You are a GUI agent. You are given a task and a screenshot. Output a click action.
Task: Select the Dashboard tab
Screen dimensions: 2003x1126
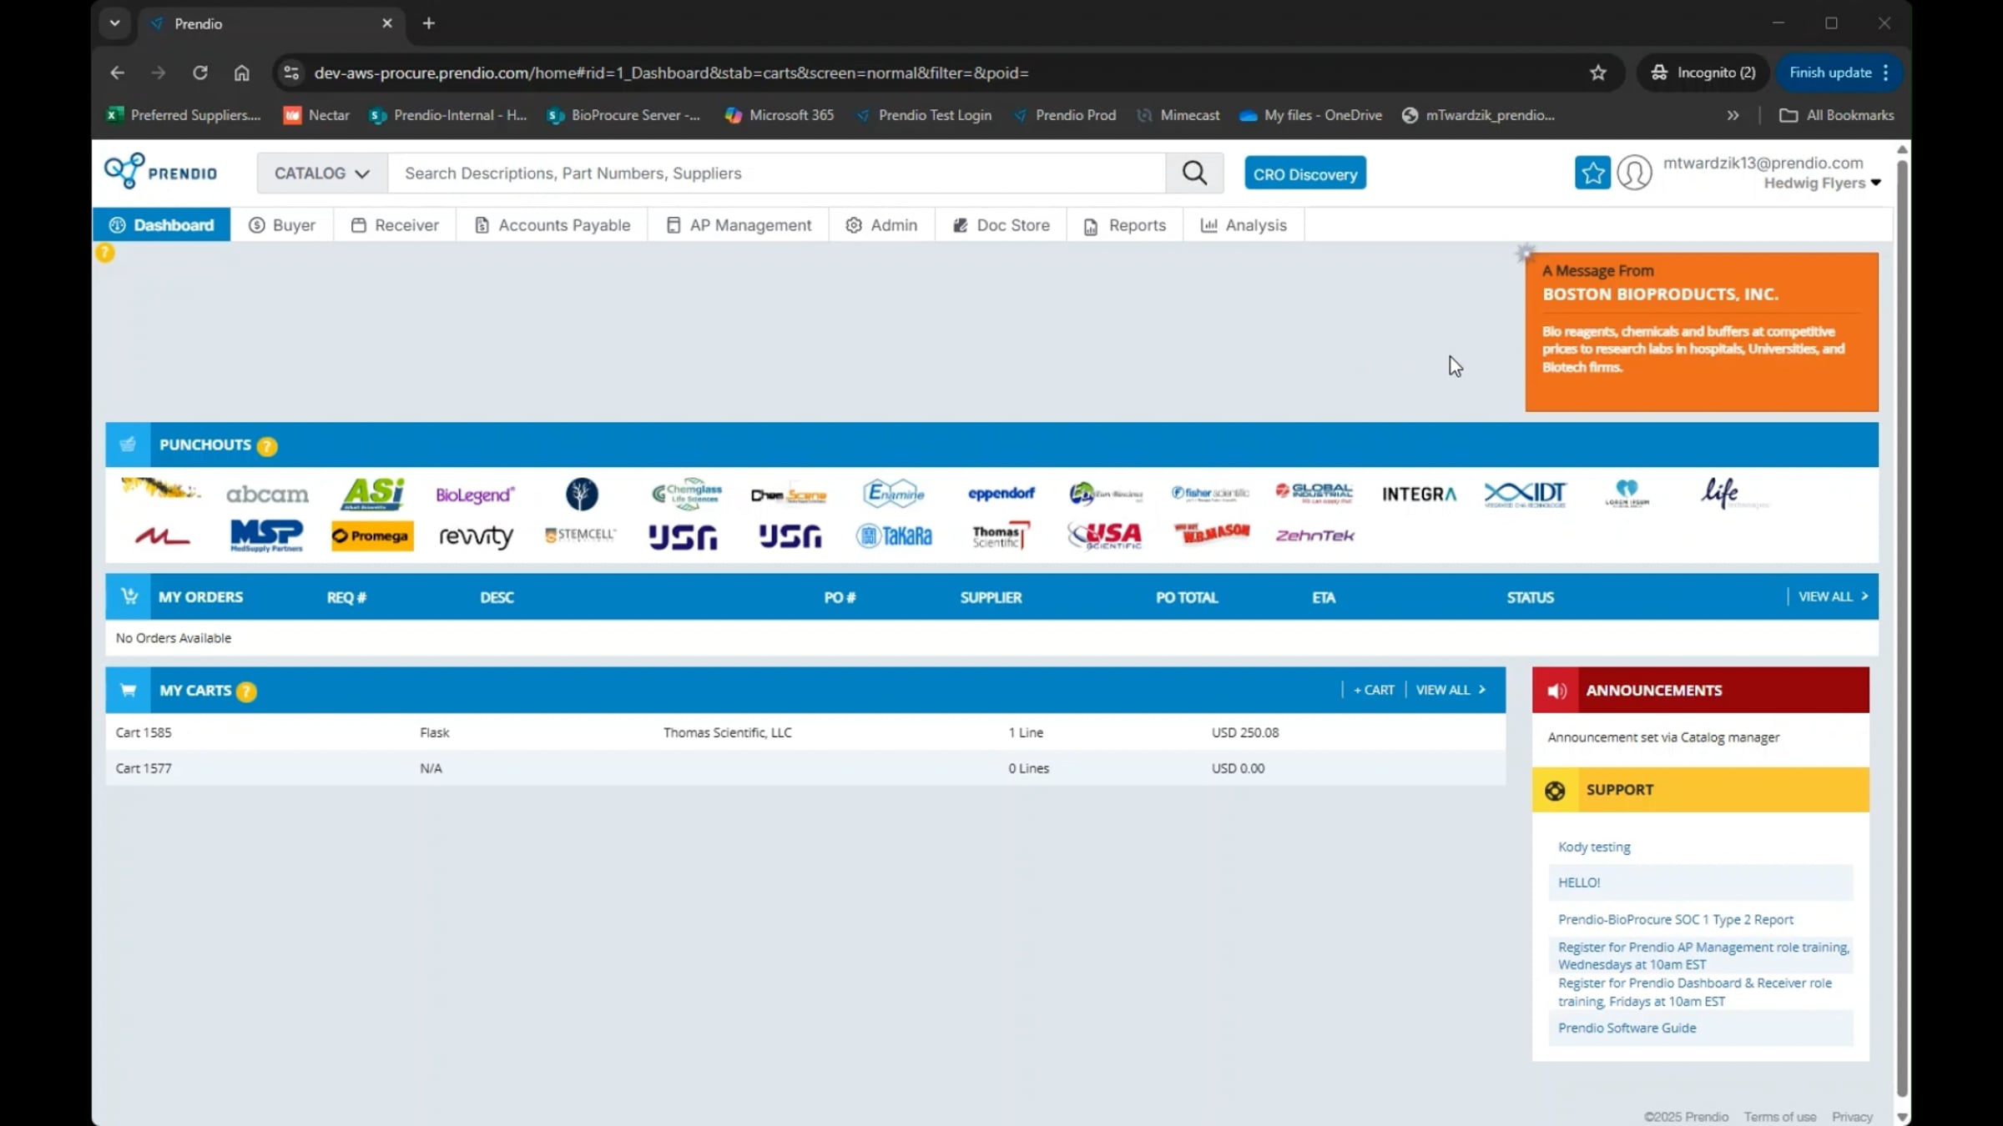[x=161, y=225]
